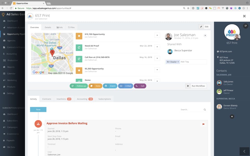
Task: Click the Calendar sidebar icon
Action: click(4, 74)
